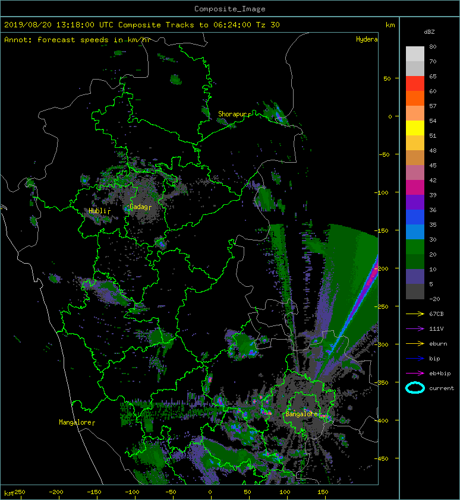Pick the bright yellow 54 dBZ swatch
Viewport: 460px width, 500px height.
415,128
